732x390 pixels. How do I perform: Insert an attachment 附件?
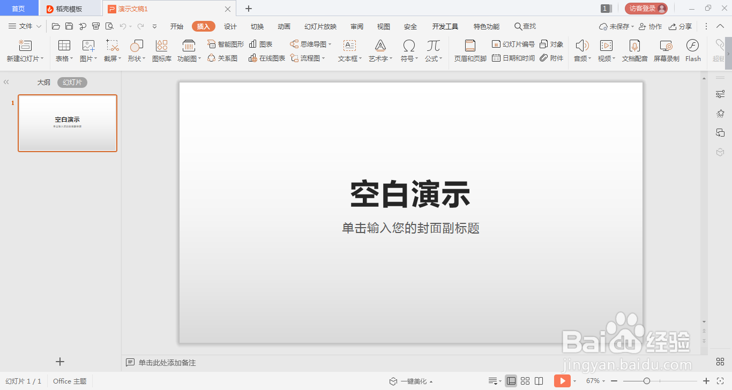tap(551, 58)
